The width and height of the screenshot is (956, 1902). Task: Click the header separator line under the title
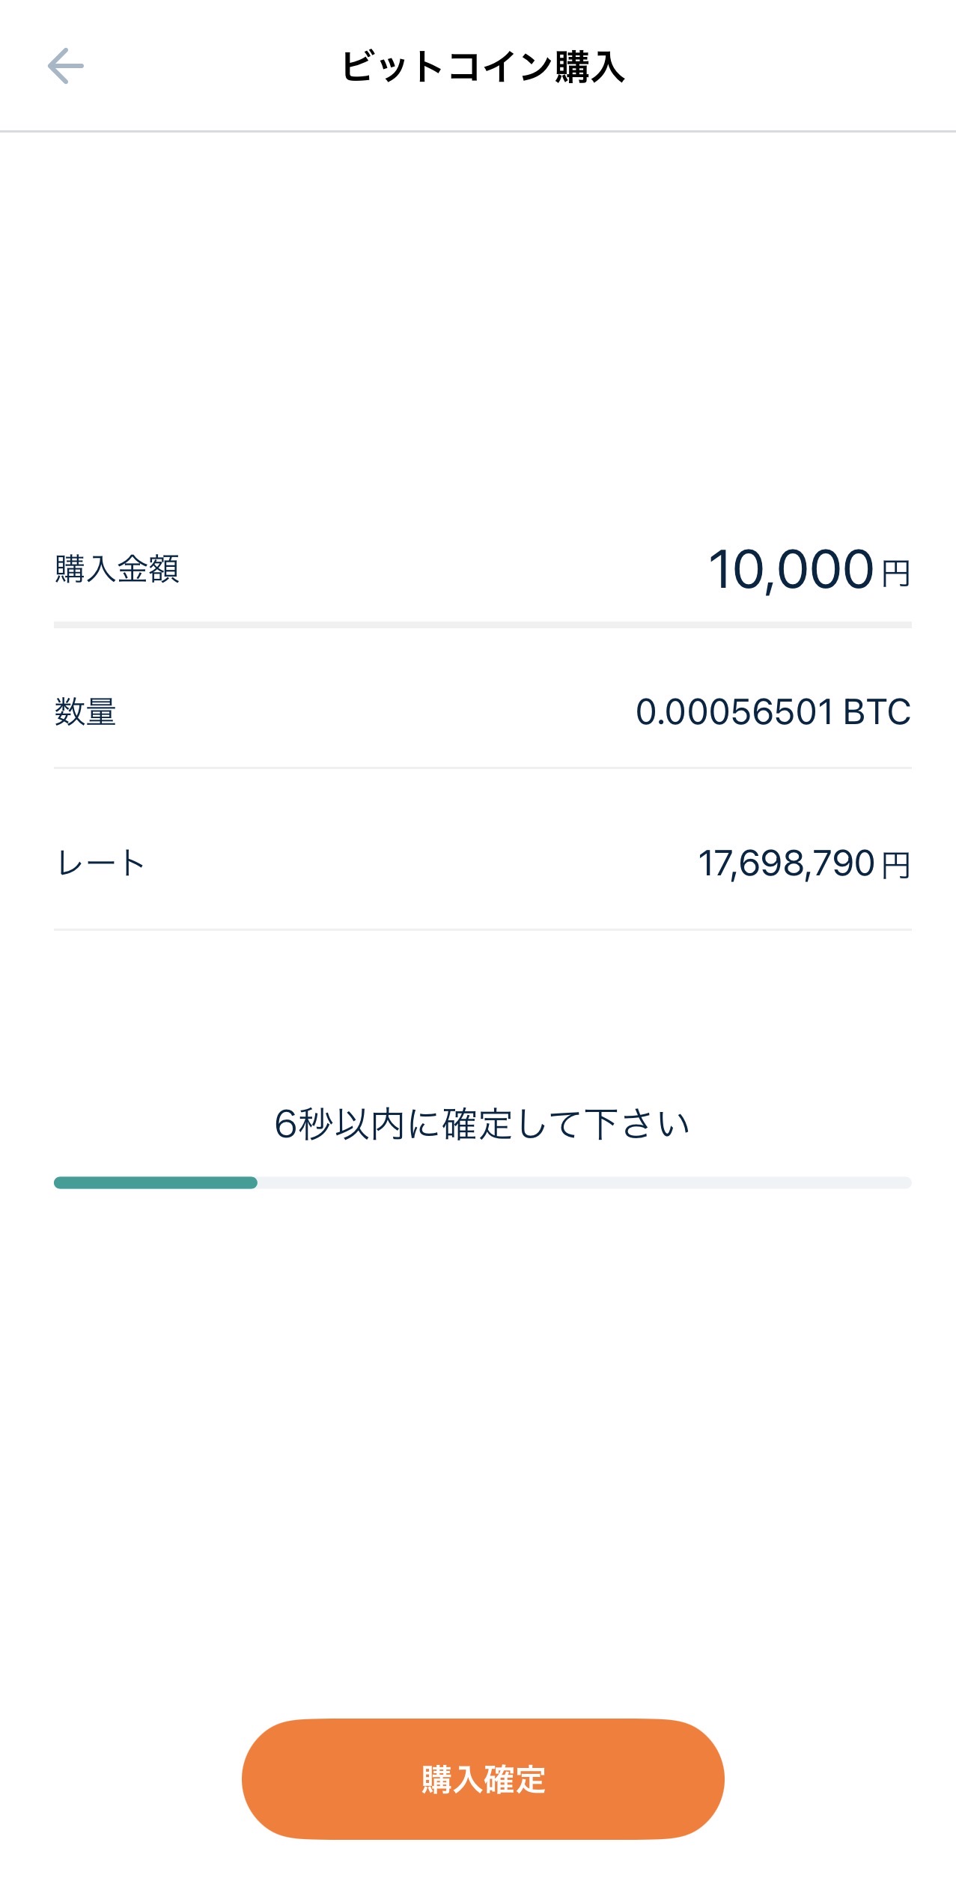[x=478, y=131]
